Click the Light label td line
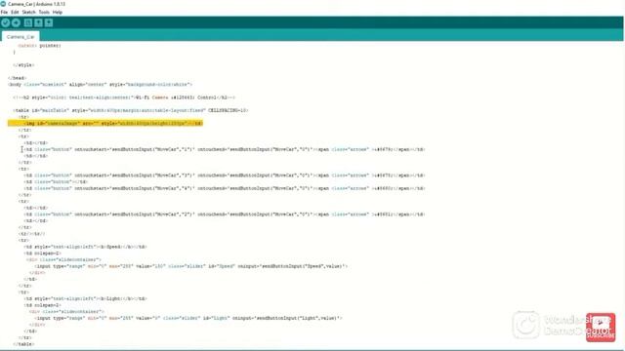This screenshot has width=625, height=351. (x=85, y=299)
